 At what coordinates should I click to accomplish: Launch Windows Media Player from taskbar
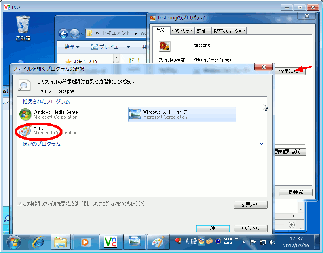85,241
